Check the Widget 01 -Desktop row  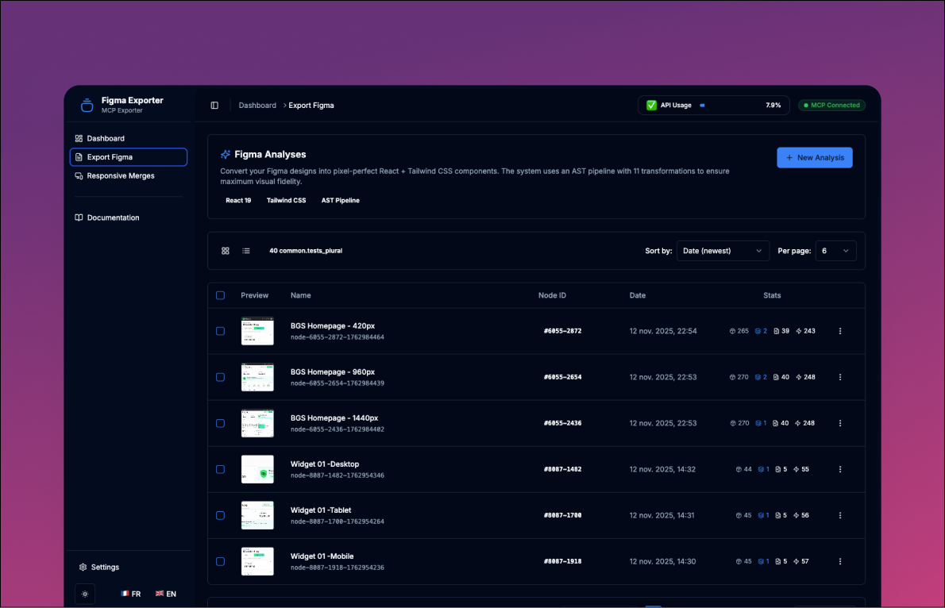[221, 469]
